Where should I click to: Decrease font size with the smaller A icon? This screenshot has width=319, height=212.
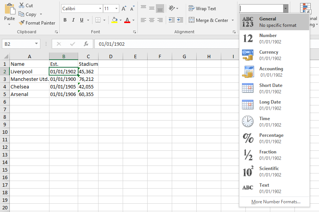tap(132, 9)
